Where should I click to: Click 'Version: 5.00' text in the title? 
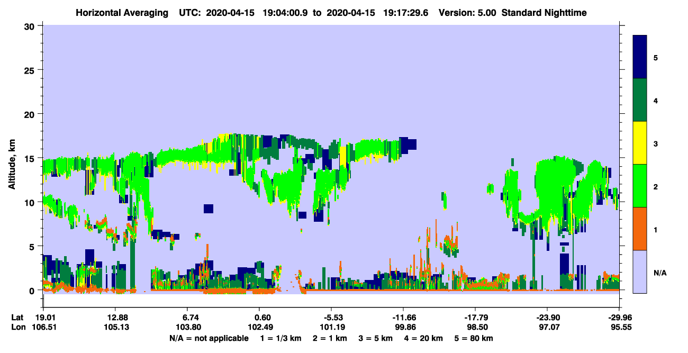[x=467, y=12]
